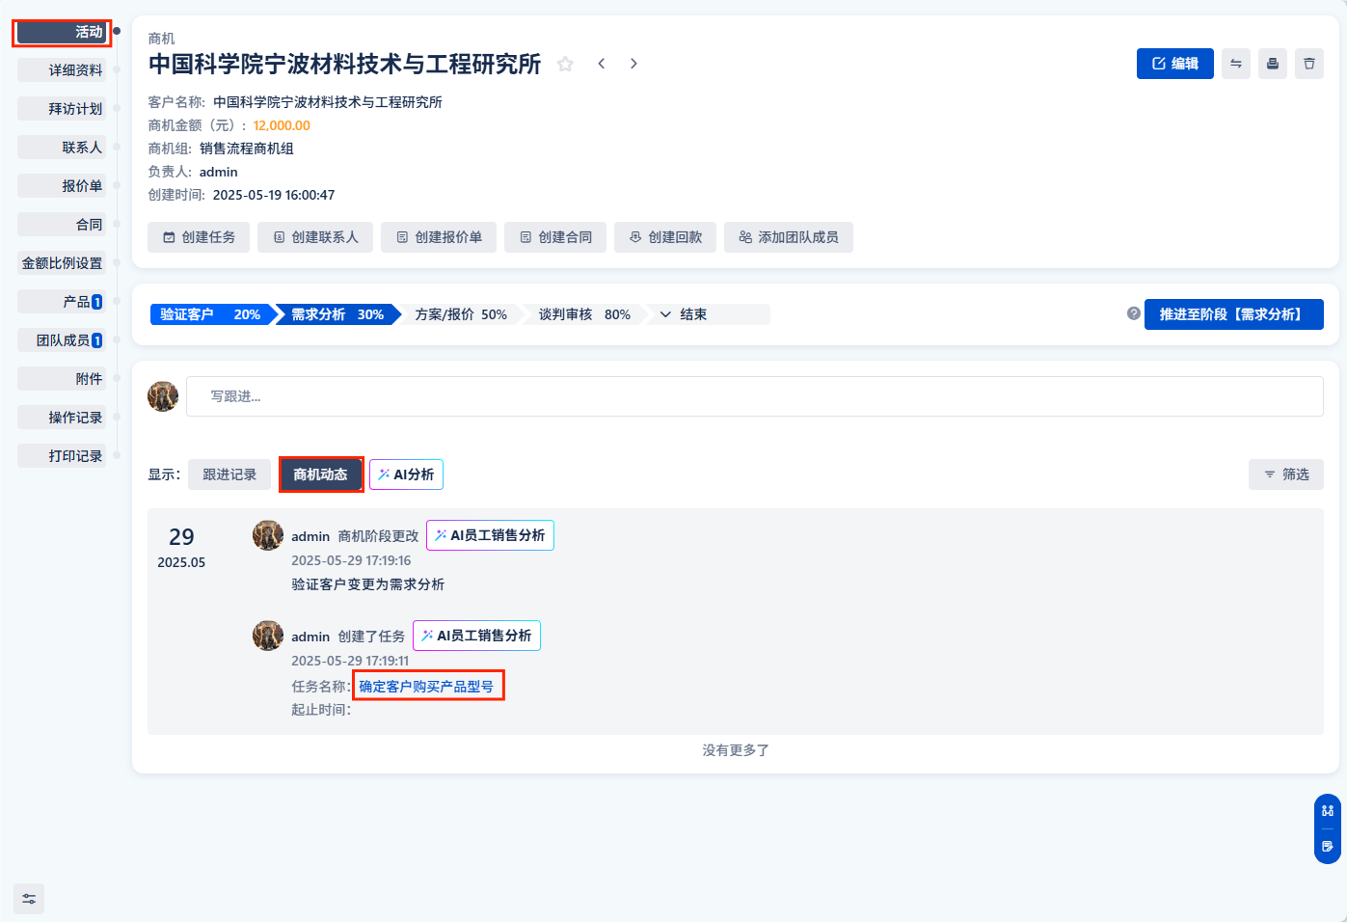Click 推进至阶段【需求分析】 button

(x=1234, y=314)
